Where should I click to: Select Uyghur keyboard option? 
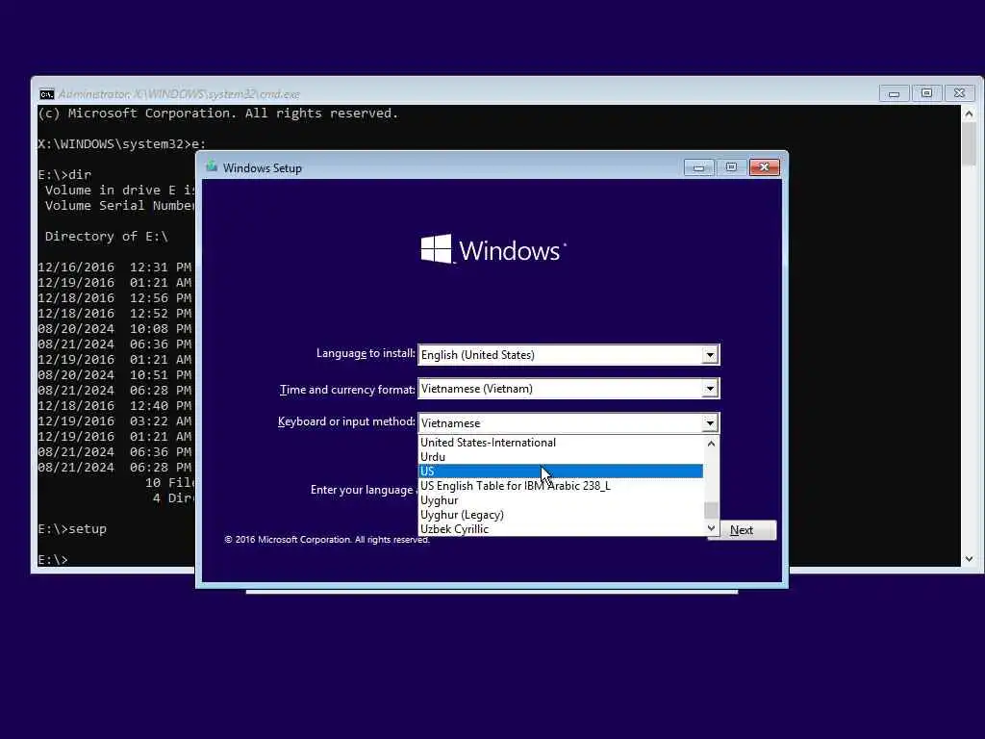[x=560, y=500]
